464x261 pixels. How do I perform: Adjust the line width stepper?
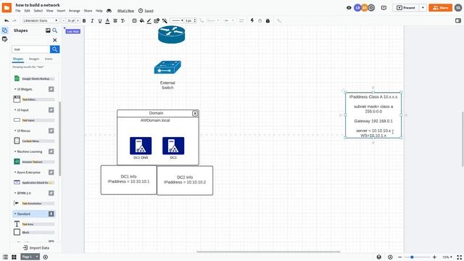point(194,21)
